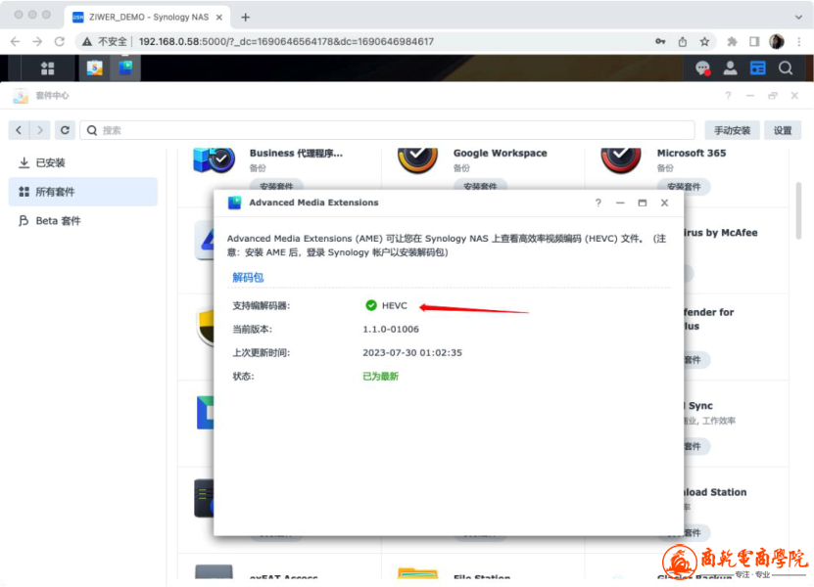Go back in Package Center navigation
This screenshot has height=587, width=814.
(x=19, y=130)
